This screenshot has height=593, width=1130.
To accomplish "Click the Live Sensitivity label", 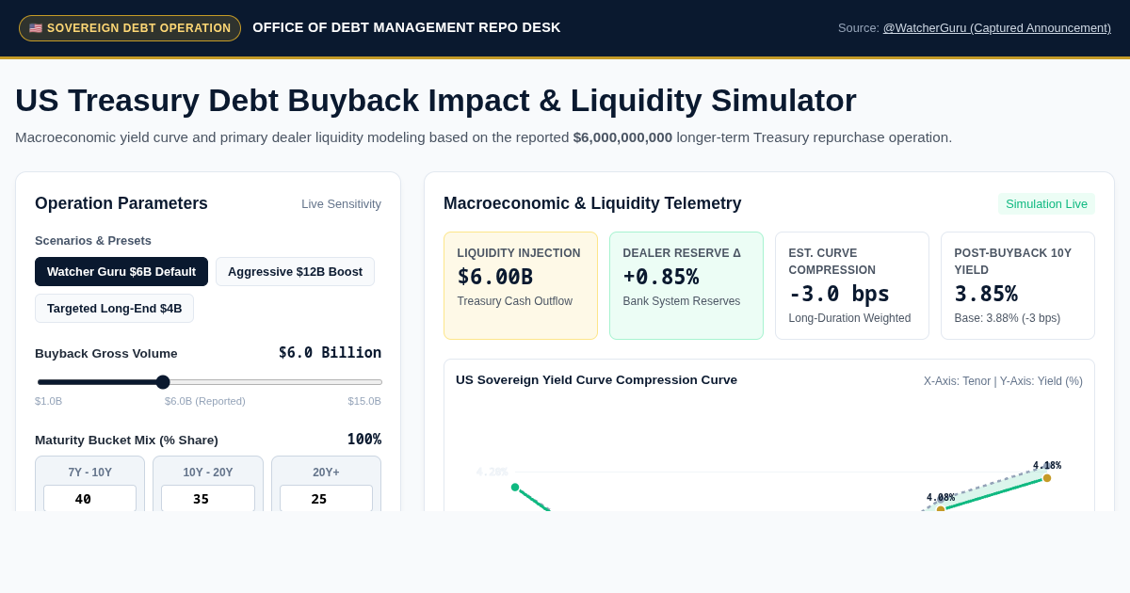I will coord(341,204).
